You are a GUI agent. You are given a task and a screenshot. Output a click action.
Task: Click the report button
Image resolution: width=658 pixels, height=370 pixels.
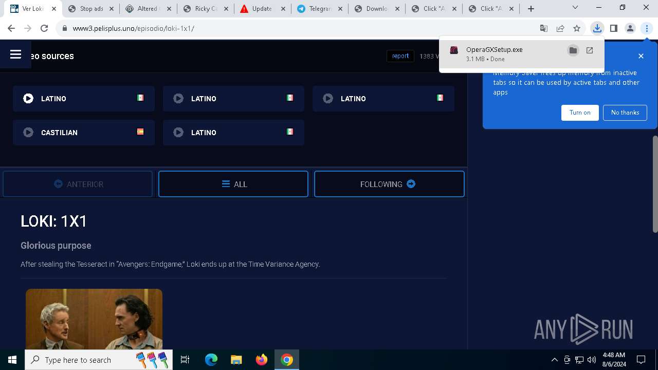click(x=400, y=56)
